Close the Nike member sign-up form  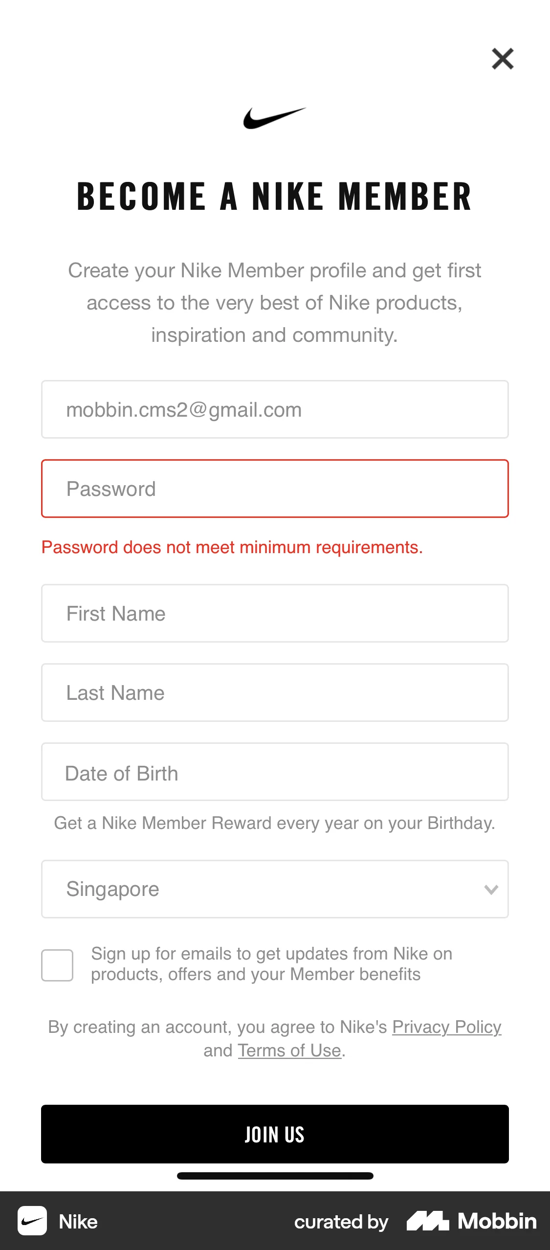tap(502, 59)
